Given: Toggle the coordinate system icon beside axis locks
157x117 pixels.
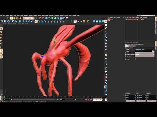Looking at the screenshot, I should 33,18.
